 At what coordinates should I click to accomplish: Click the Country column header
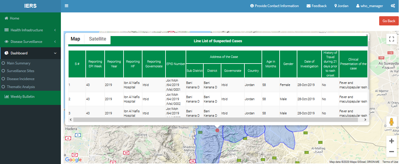[253, 71]
